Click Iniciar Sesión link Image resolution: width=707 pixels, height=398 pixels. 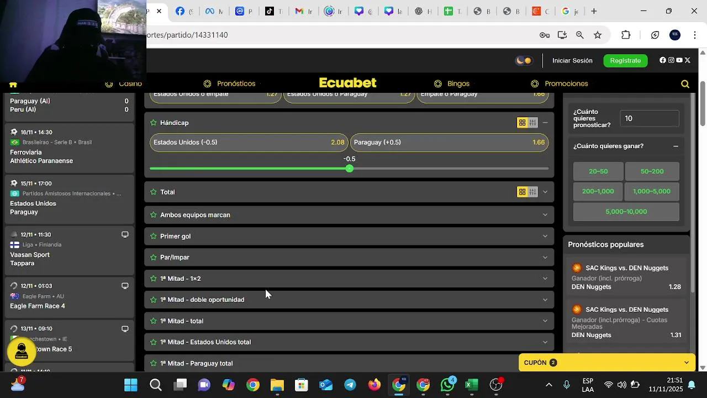pyautogui.click(x=572, y=60)
